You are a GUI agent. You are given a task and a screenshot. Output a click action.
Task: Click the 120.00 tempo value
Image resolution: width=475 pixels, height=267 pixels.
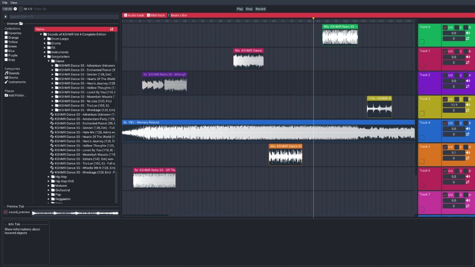[x=7, y=9]
